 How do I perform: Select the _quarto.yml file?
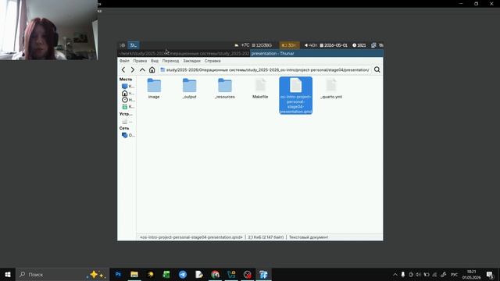331,88
